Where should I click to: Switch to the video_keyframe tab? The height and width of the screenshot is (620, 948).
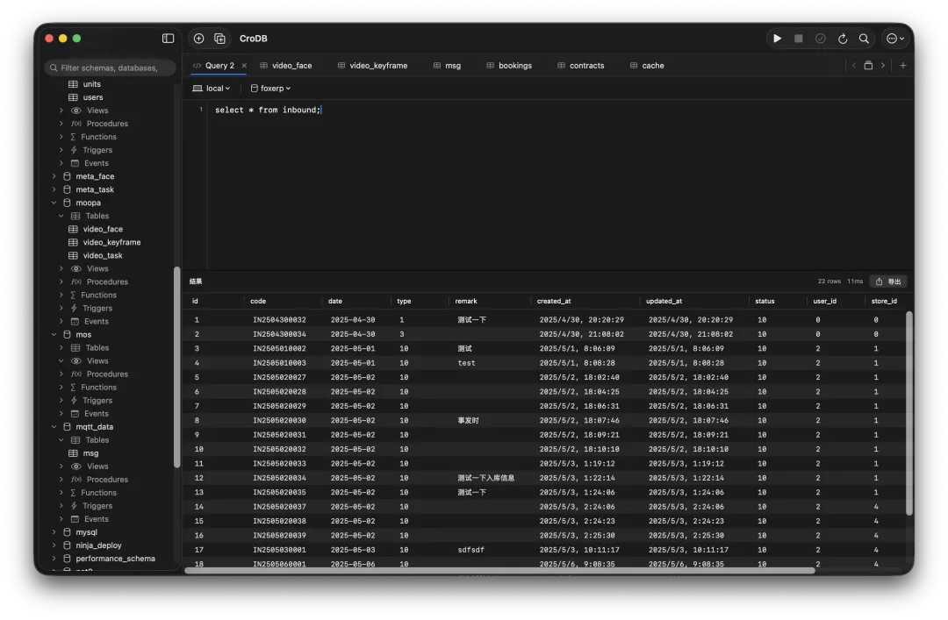372,65
